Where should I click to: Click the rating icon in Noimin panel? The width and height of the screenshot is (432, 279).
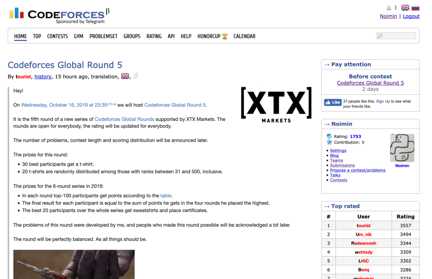pos(329,136)
